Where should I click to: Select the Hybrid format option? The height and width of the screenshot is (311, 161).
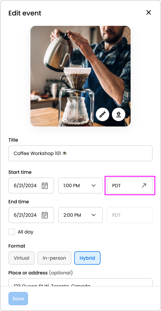87,258
